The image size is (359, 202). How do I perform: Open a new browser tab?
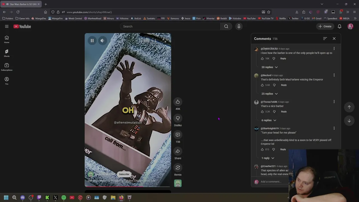point(46,4)
